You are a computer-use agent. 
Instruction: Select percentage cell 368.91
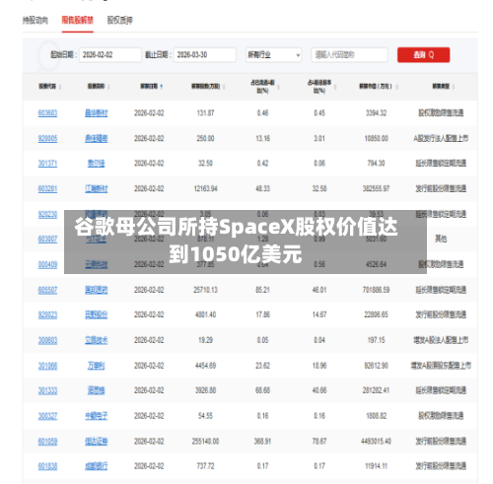(x=262, y=442)
